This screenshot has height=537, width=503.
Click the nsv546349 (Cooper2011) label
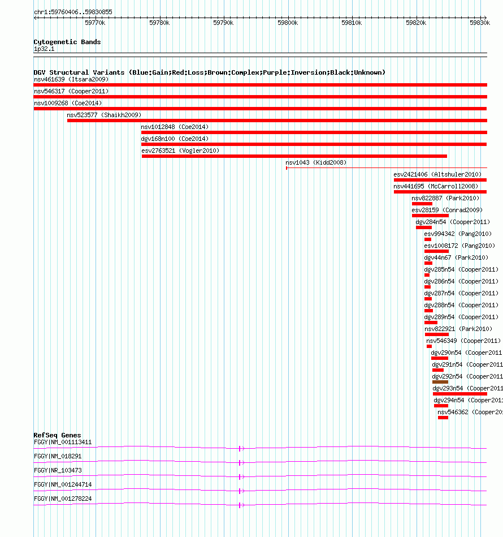tap(463, 341)
